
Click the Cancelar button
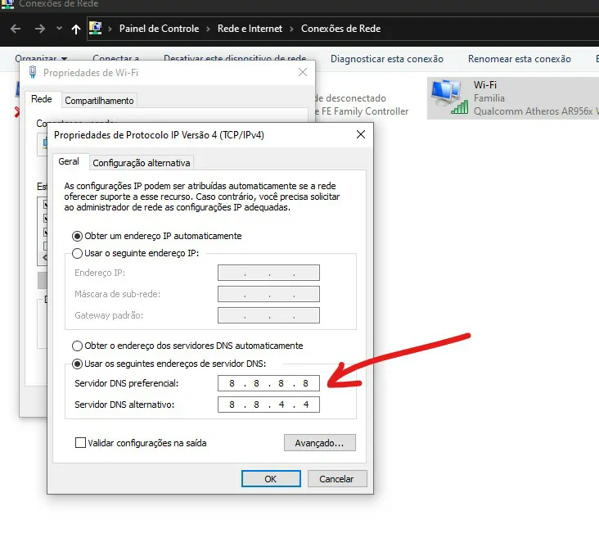pos(337,478)
